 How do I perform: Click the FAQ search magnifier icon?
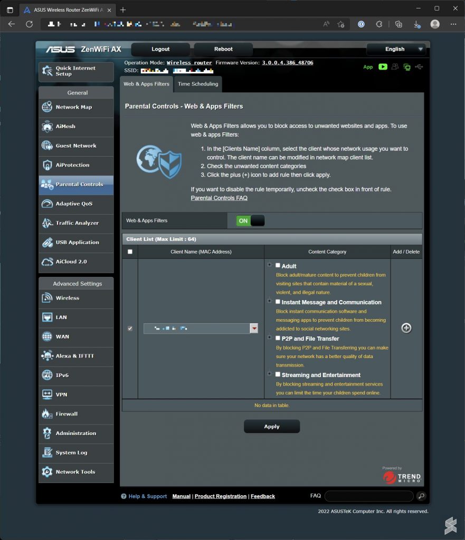[421, 496]
